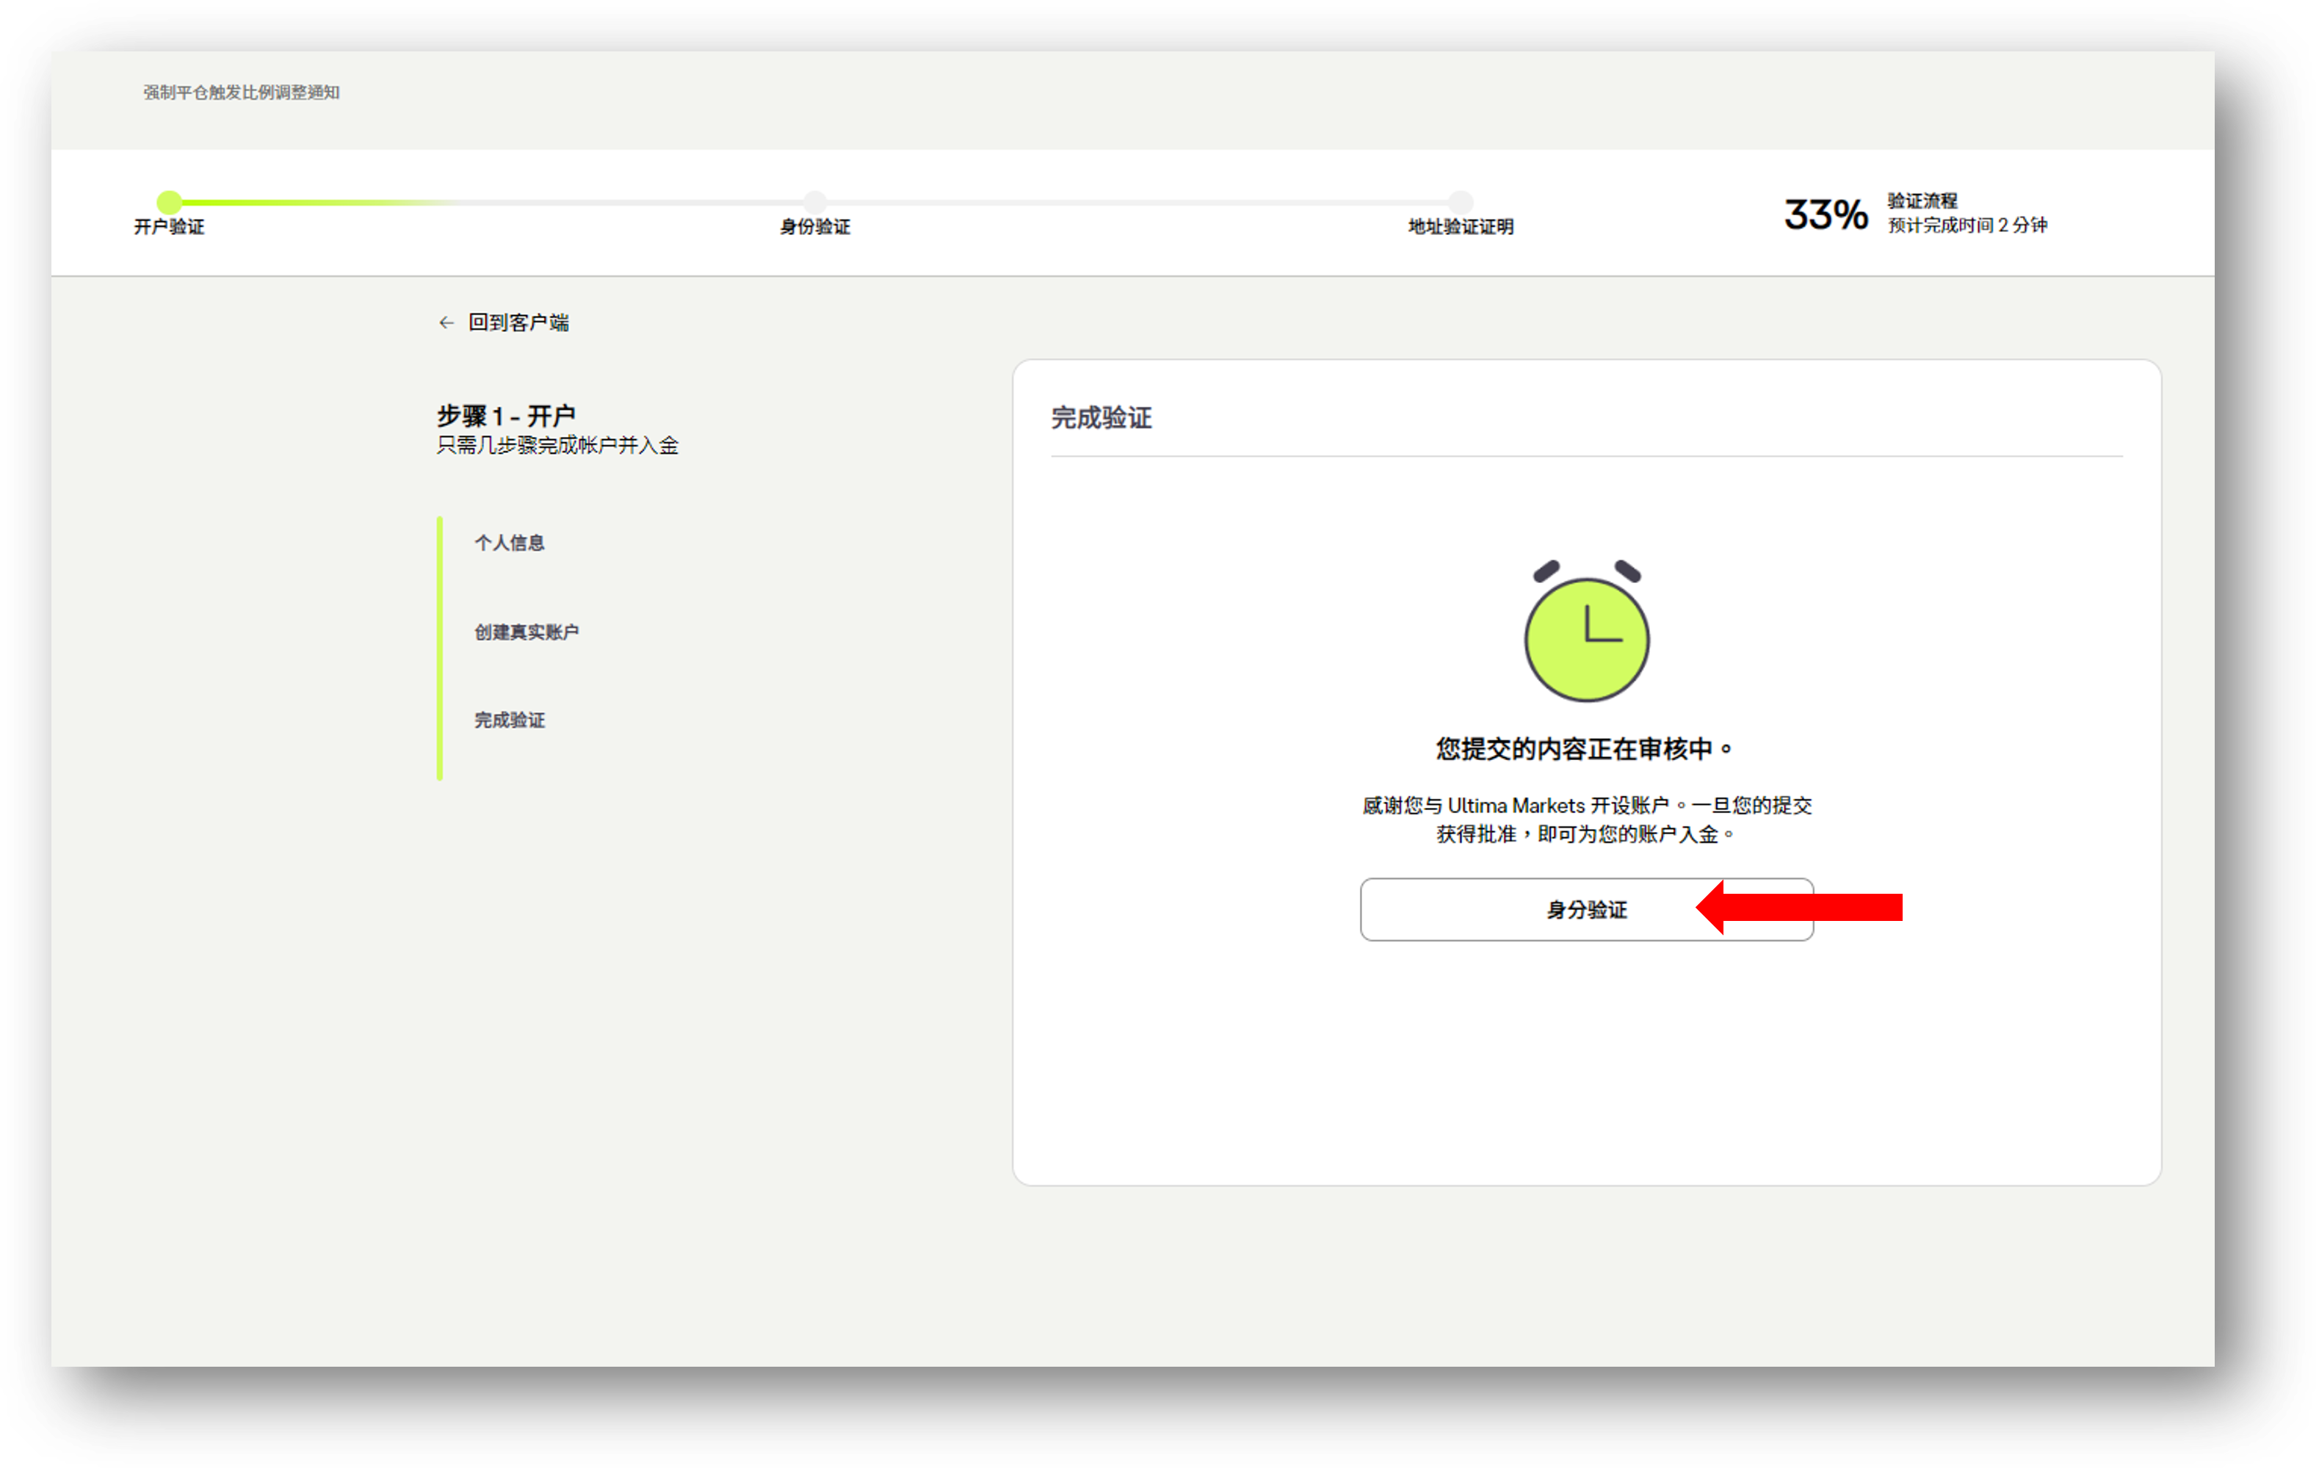Click the 身份验证 step label
2319x1471 pixels.
[814, 228]
